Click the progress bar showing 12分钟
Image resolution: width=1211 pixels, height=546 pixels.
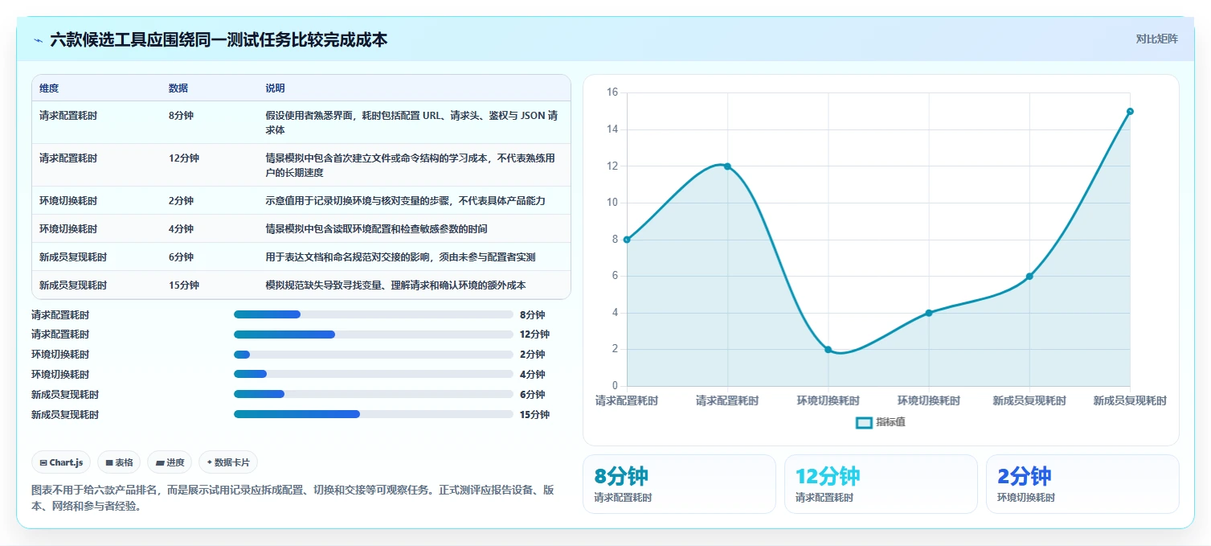(x=373, y=335)
